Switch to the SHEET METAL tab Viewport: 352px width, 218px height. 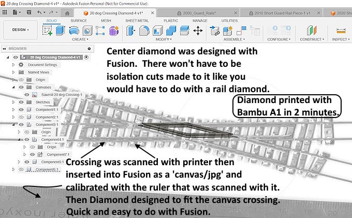pyautogui.click(x=137, y=21)
